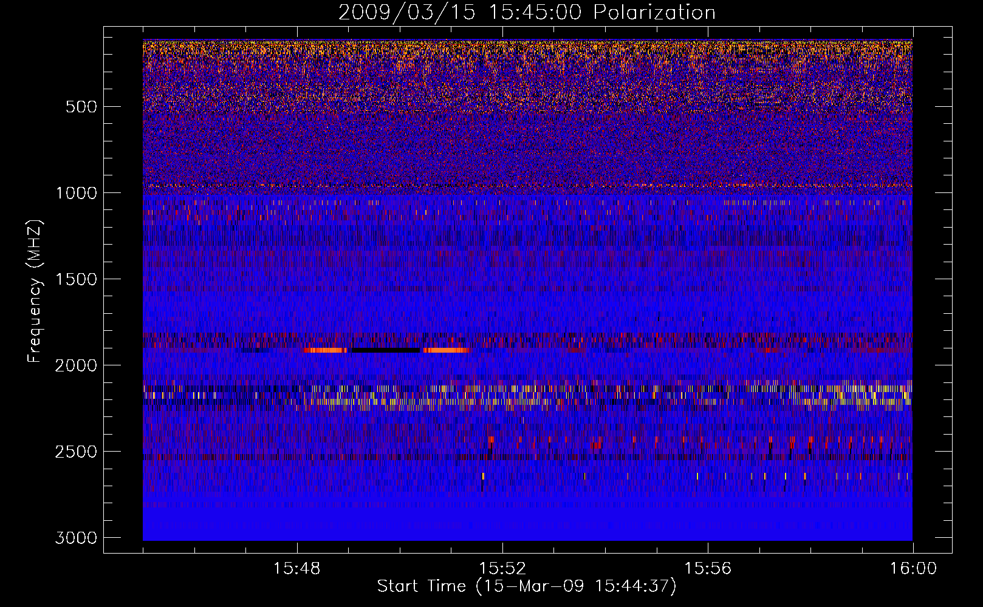Click the 15:56 time tick label

click(x=708, y=569)
